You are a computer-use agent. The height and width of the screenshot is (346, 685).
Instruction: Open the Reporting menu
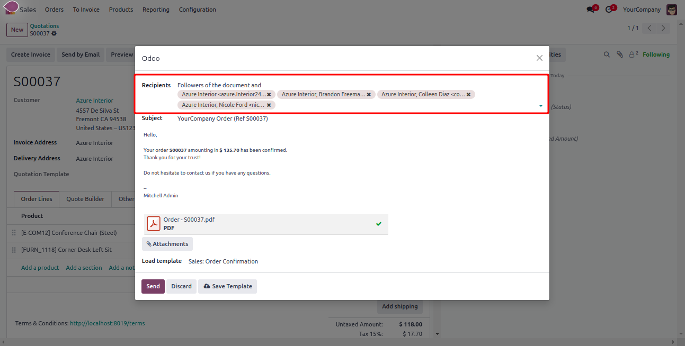coord(156,10)
